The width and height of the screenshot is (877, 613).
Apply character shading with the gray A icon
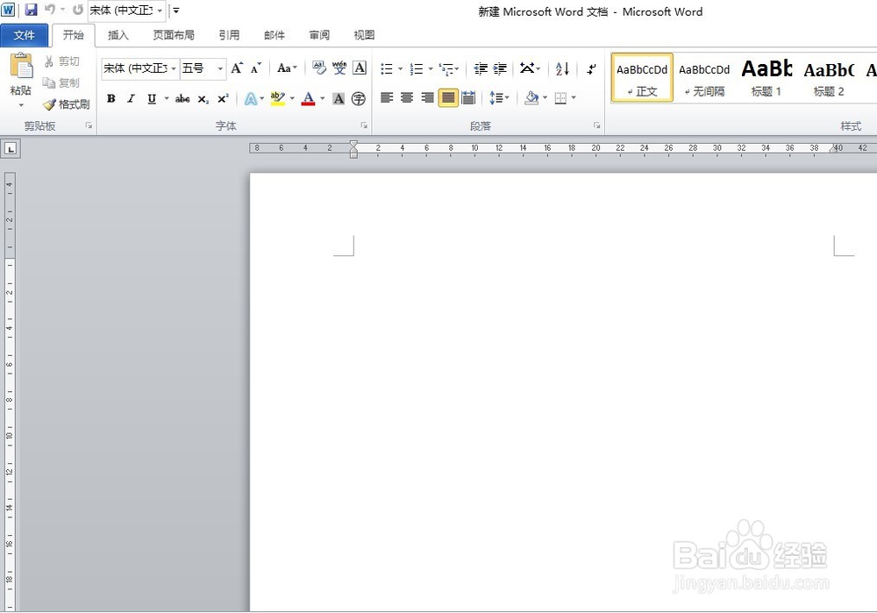pyautogui.click(x=339, y=99)
